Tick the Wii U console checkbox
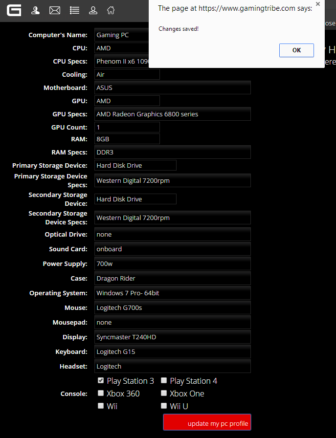 [164, 406]
